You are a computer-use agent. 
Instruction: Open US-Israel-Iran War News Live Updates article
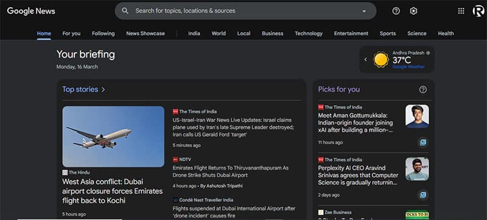233,128
